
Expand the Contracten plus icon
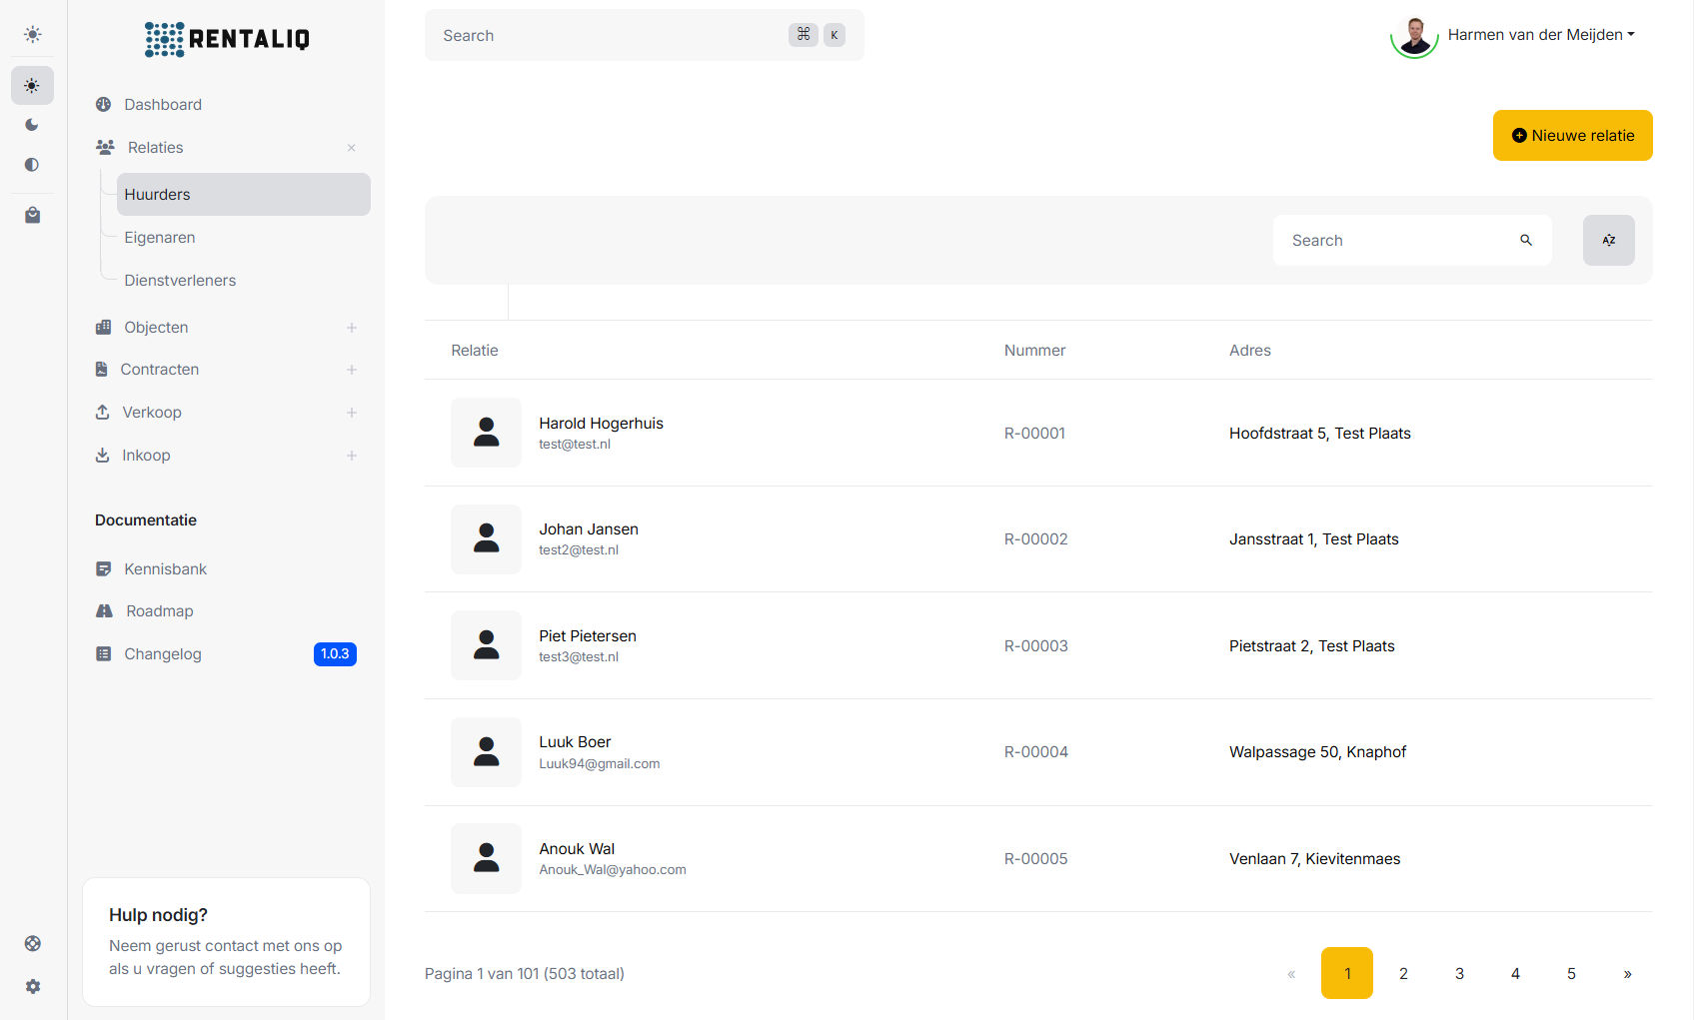pyautogui.click(x=351, y=370)
